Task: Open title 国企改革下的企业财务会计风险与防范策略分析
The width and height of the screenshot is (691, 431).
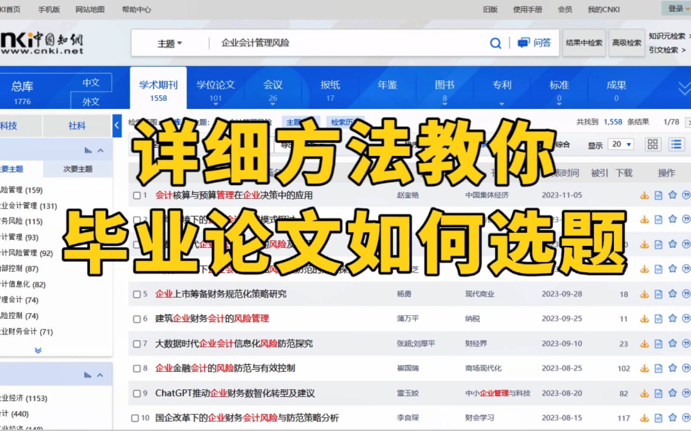Action: [247, 418]
